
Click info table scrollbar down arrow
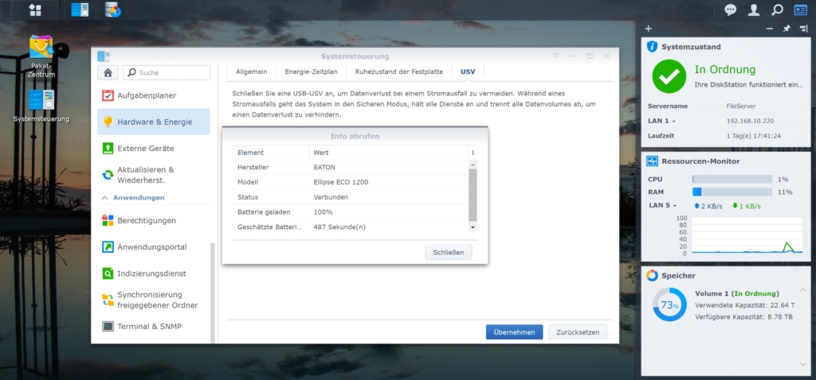(473, 227)
